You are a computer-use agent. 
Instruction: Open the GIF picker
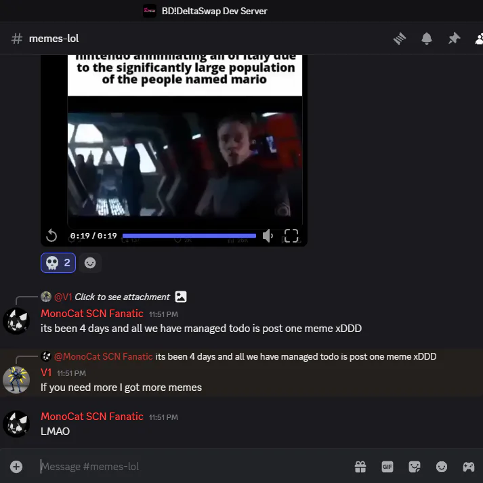click(387, 467)
